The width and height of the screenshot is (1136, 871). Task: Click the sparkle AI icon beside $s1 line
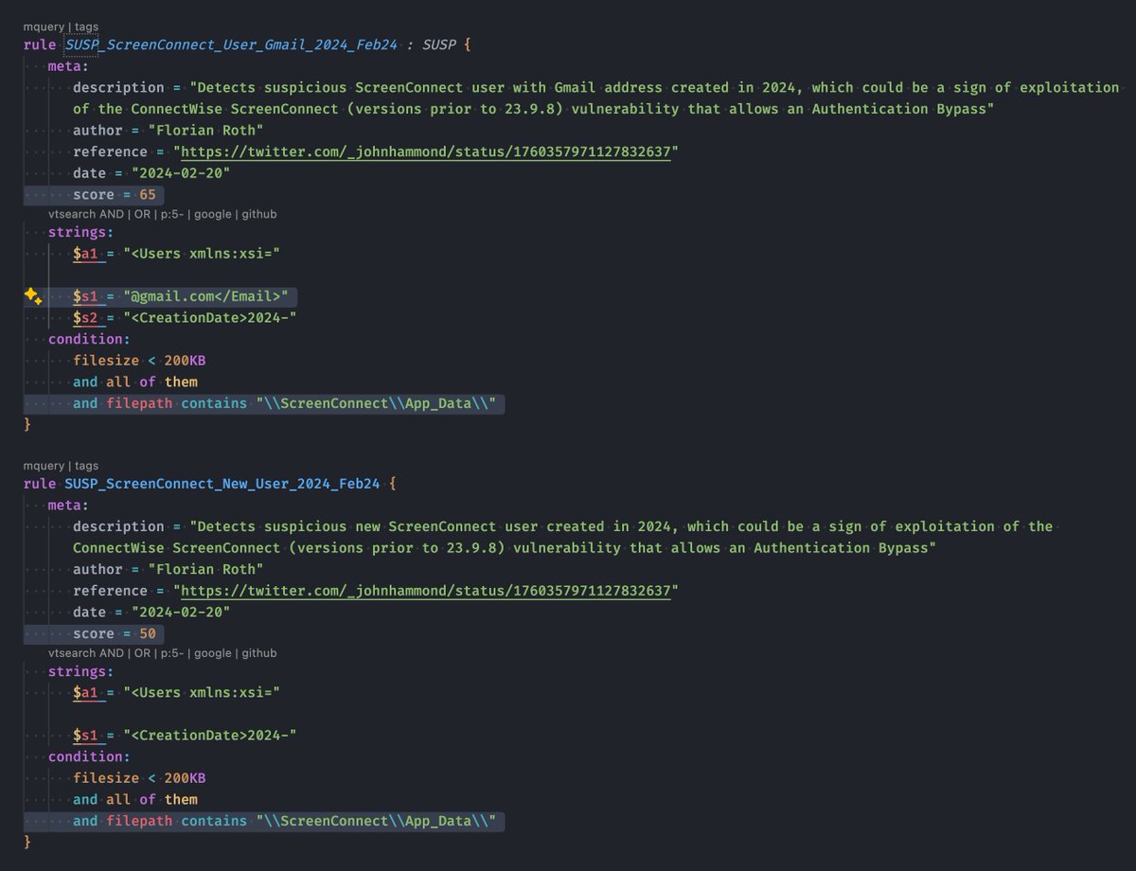click(x=31, y=296)
